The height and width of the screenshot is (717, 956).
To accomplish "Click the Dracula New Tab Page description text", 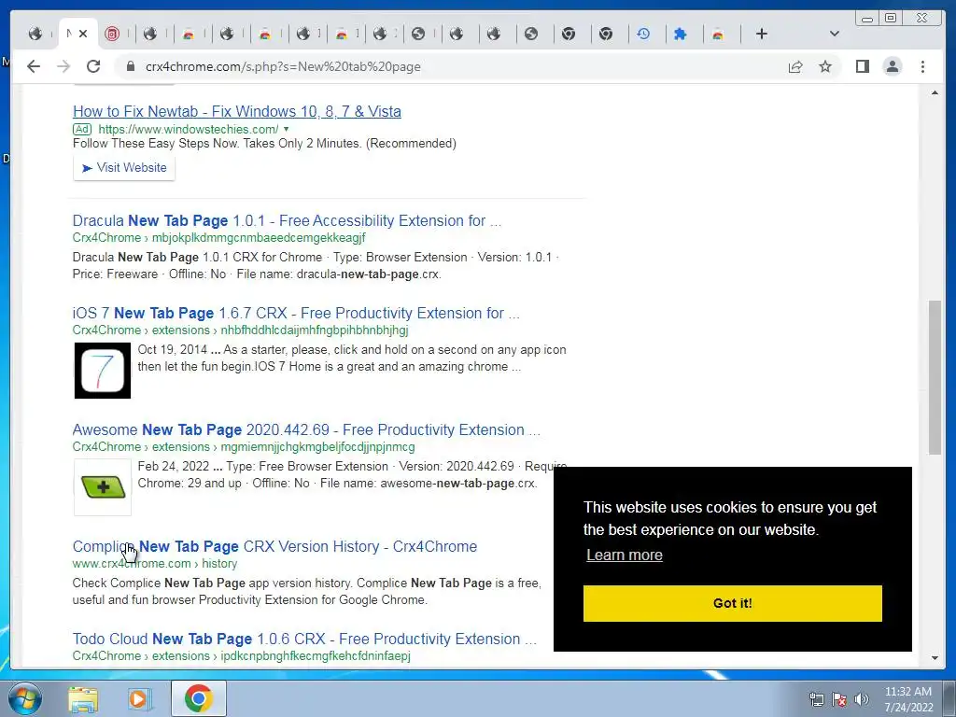I will point(316,266).
